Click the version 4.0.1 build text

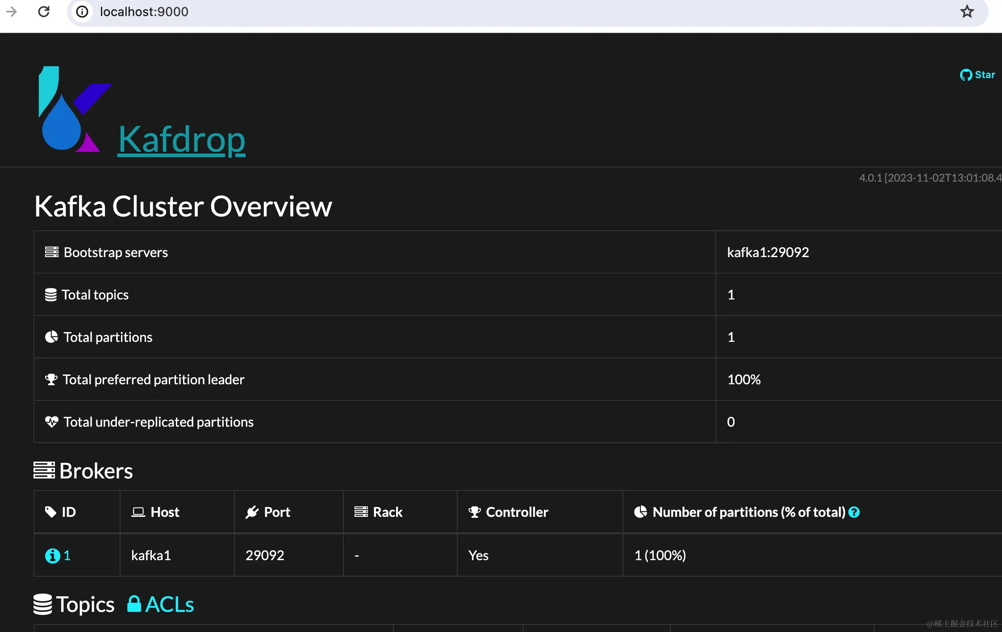pyautogui.click(x=931, y=178)
